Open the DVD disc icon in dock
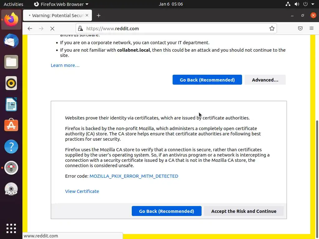 click(11, 189)
